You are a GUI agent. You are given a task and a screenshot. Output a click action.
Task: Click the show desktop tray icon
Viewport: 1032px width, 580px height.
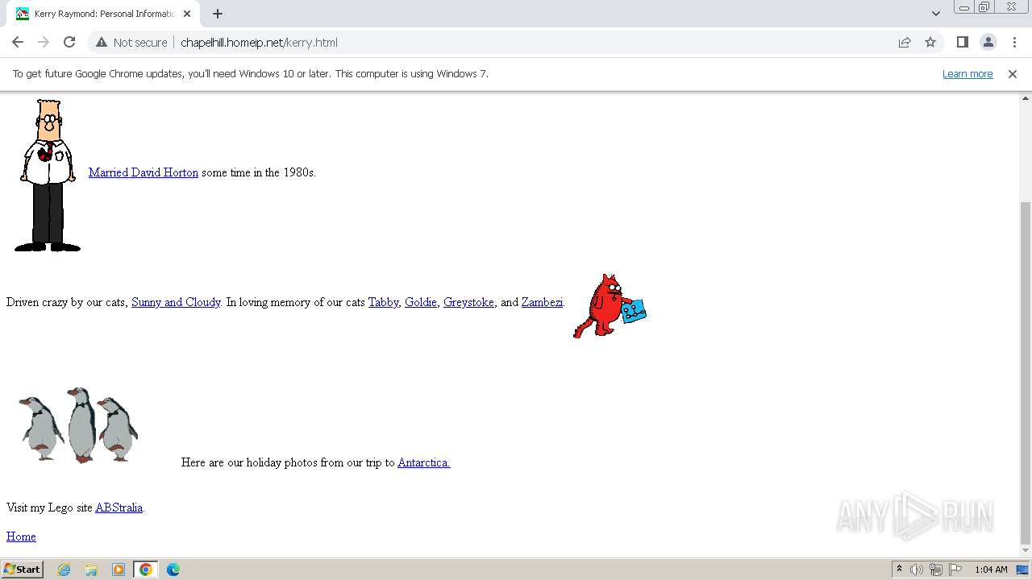(1023, 570)
